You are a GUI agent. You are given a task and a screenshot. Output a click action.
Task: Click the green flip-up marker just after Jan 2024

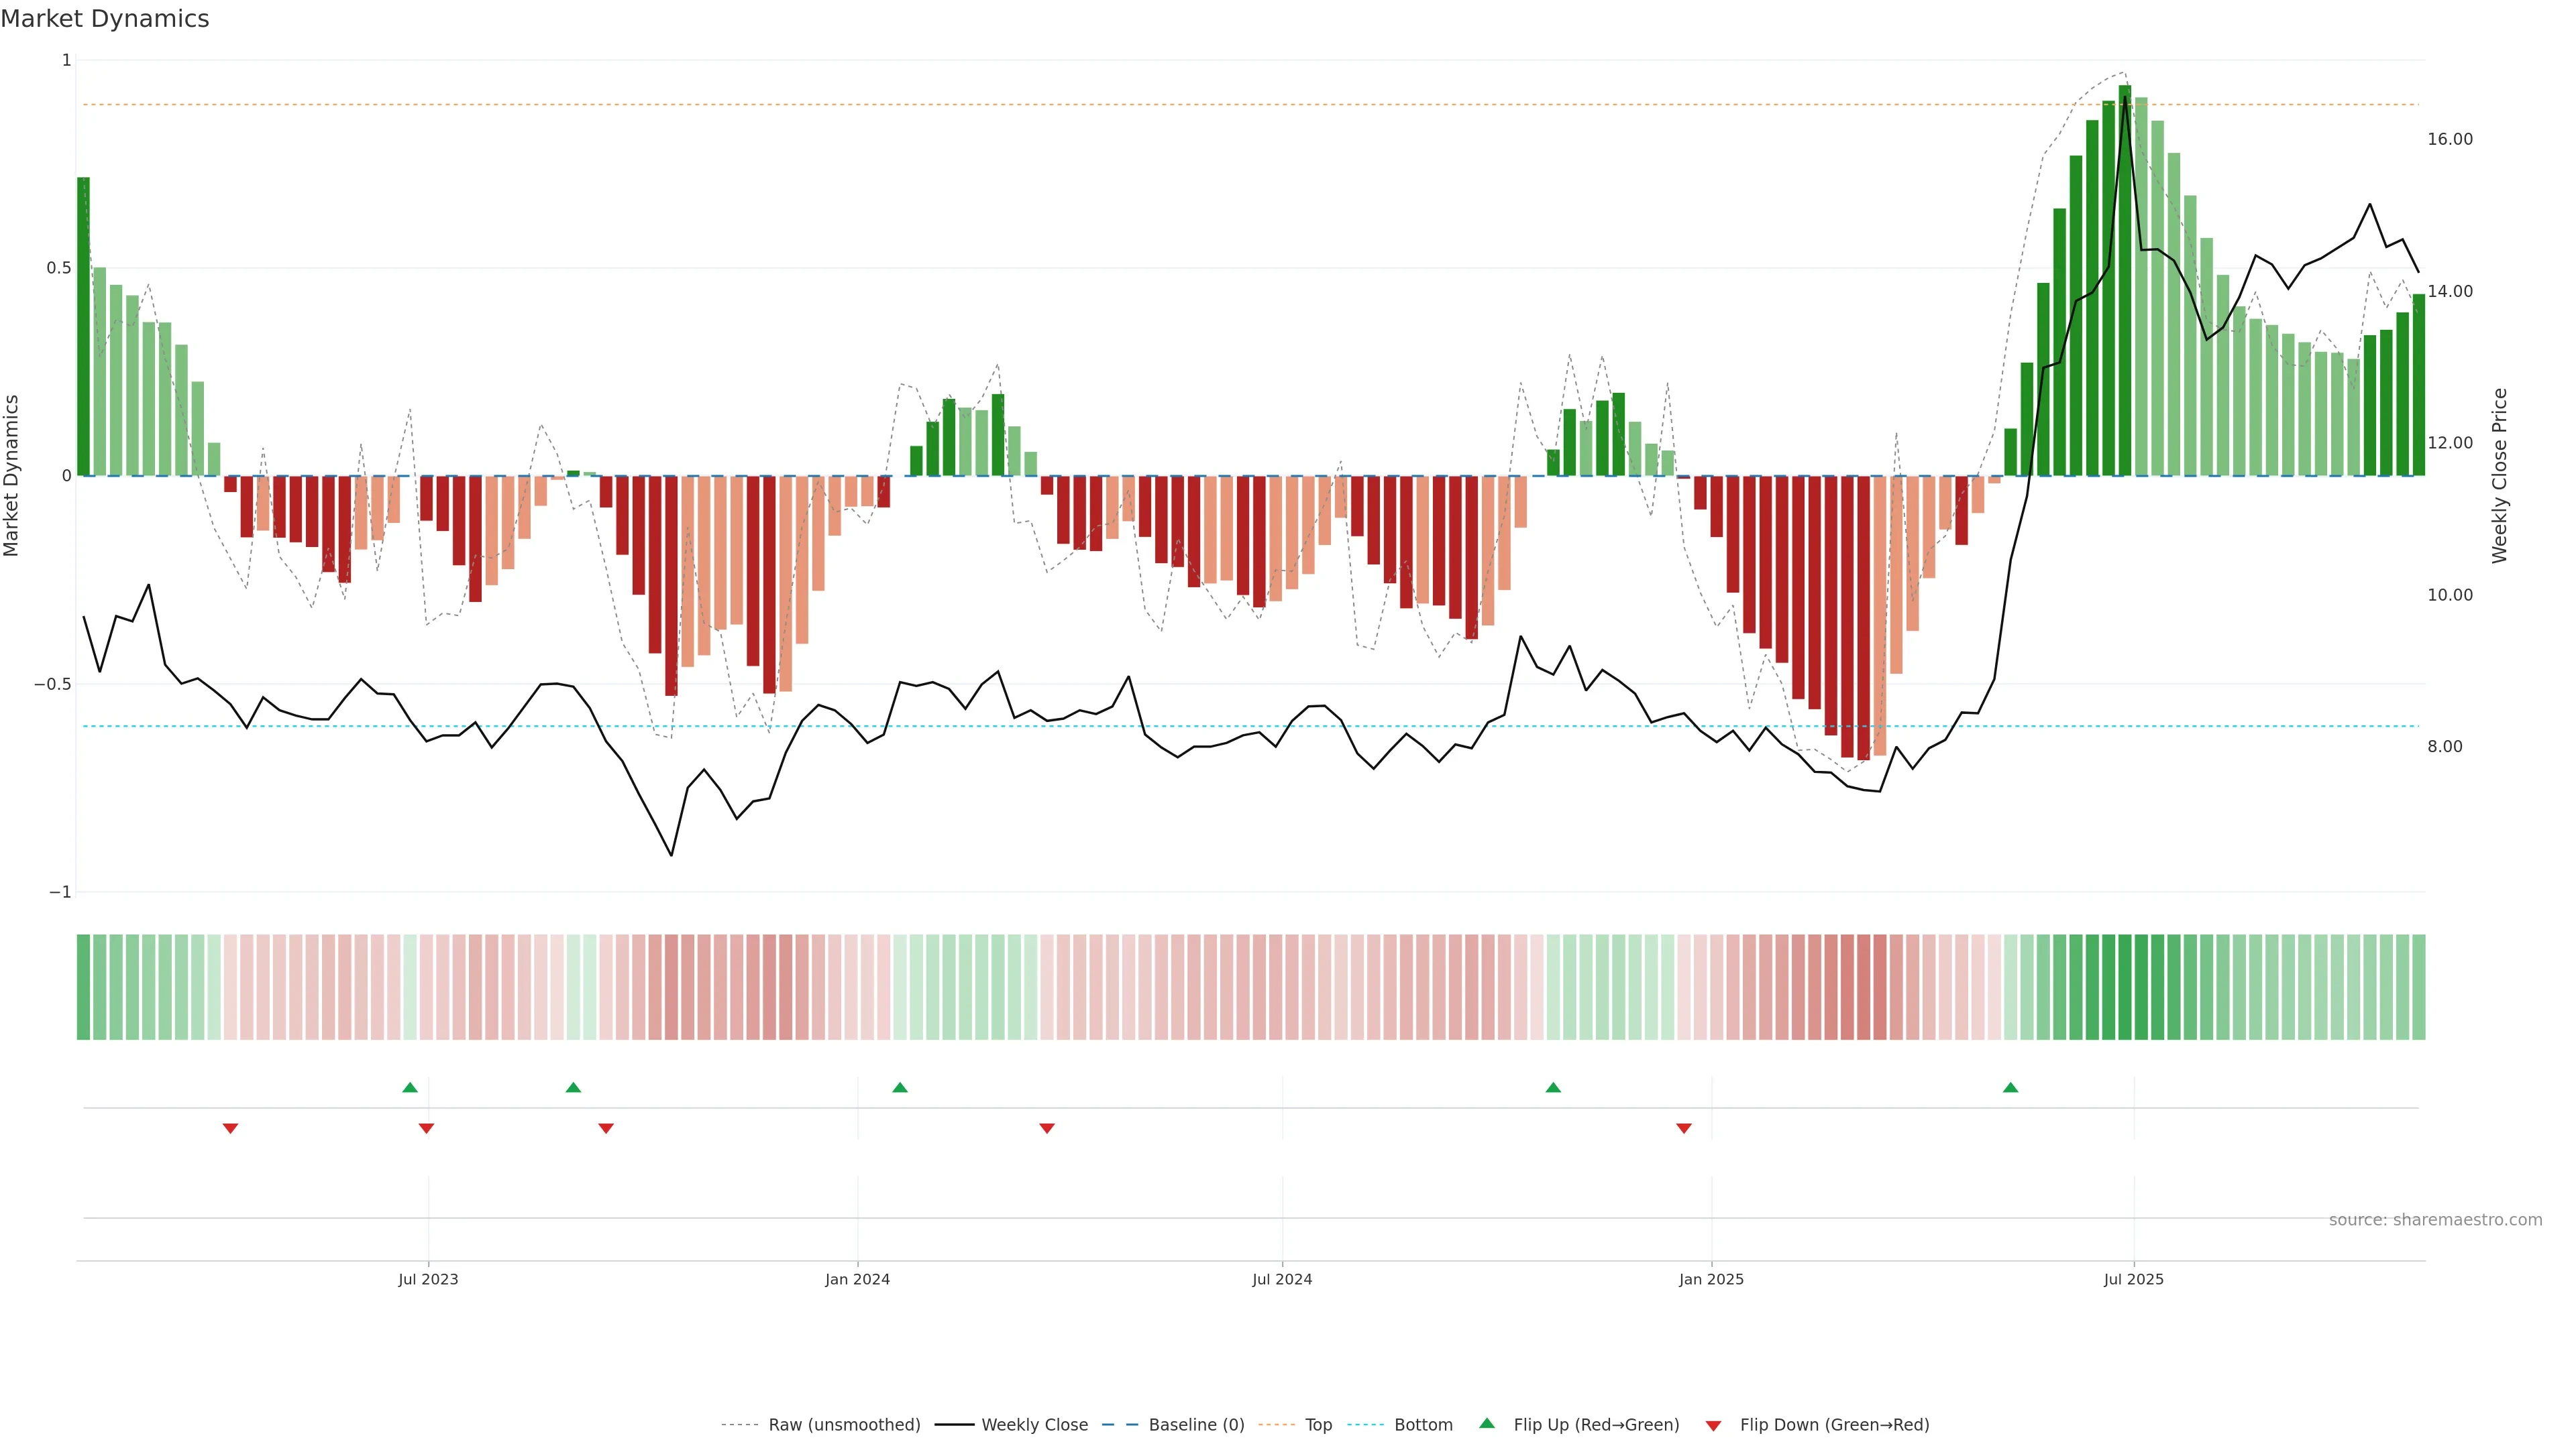tap(900, 1087)
